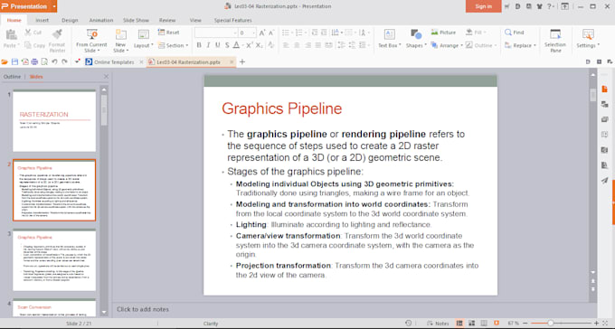Select slide 1 RASTERIZATION thumbnail

[x=54, y=121]
